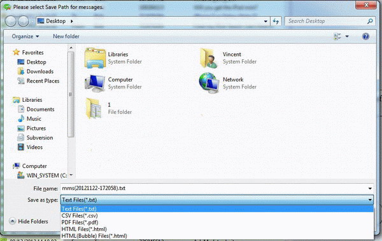The image size is (382, 241).
Task: Click the search magnifier icon
Action: click(x=370, y=21)
